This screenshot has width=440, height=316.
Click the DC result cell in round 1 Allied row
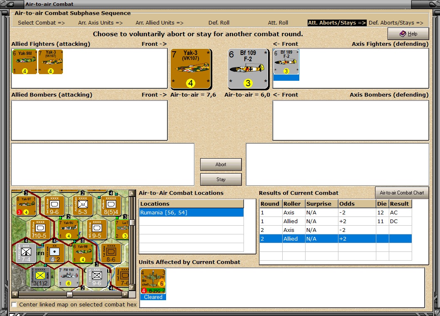[400, 221]
